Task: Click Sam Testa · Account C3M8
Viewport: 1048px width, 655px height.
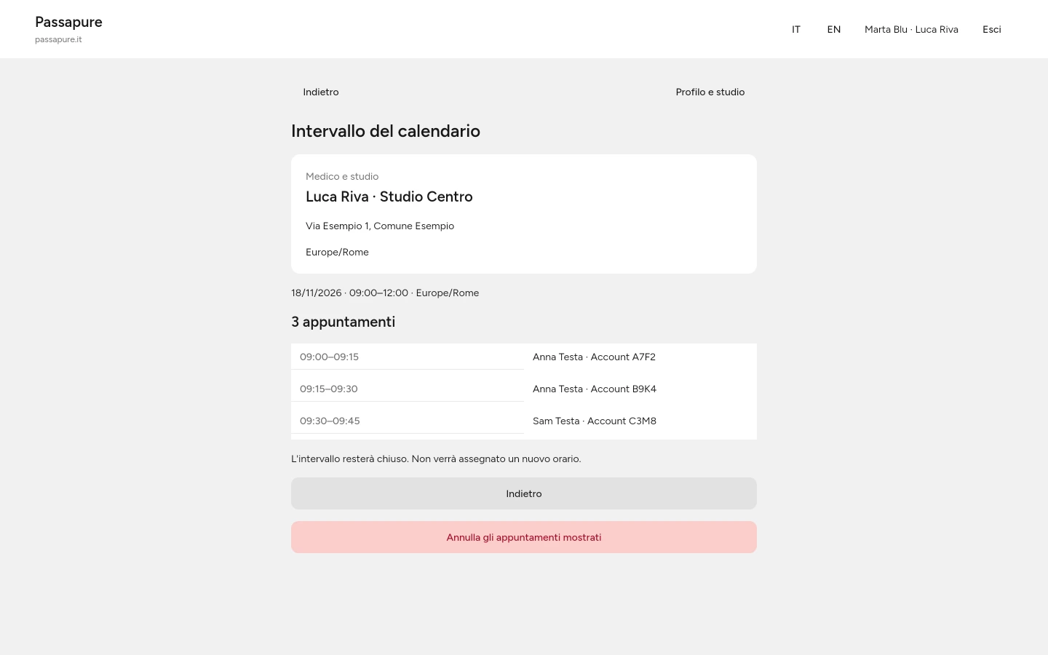Action: (595, 421)
